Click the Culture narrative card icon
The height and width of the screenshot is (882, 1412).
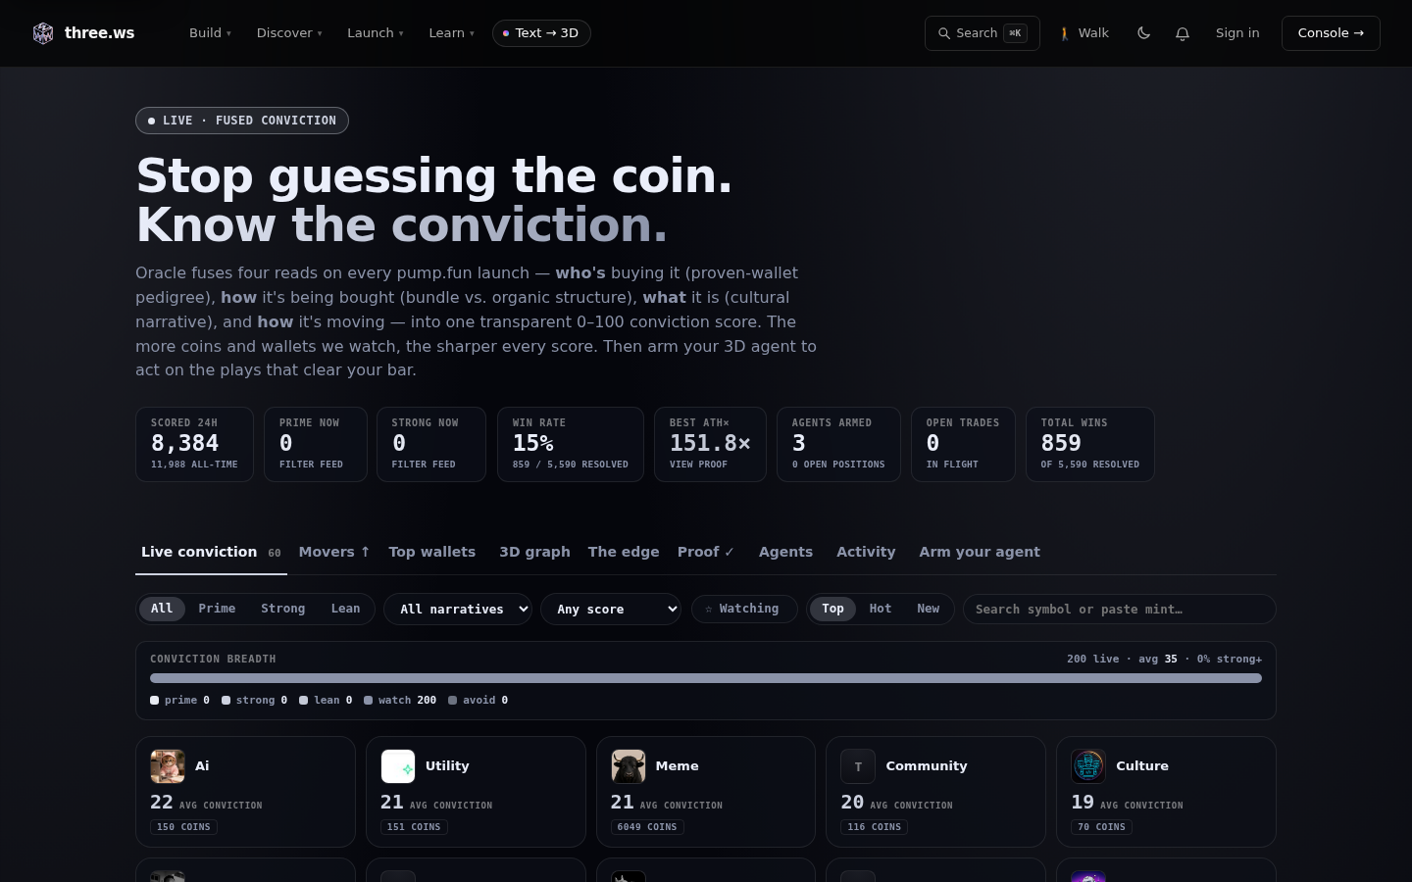click(x=1088, y=766)
